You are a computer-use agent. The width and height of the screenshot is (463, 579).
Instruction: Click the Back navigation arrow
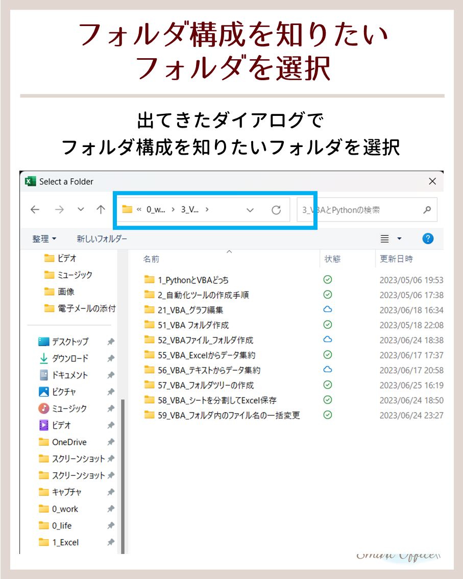[x=35, y=210]
